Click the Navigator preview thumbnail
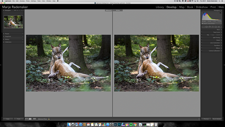The width and height of the screenshot is (225, 127). (x=13, y=22)
